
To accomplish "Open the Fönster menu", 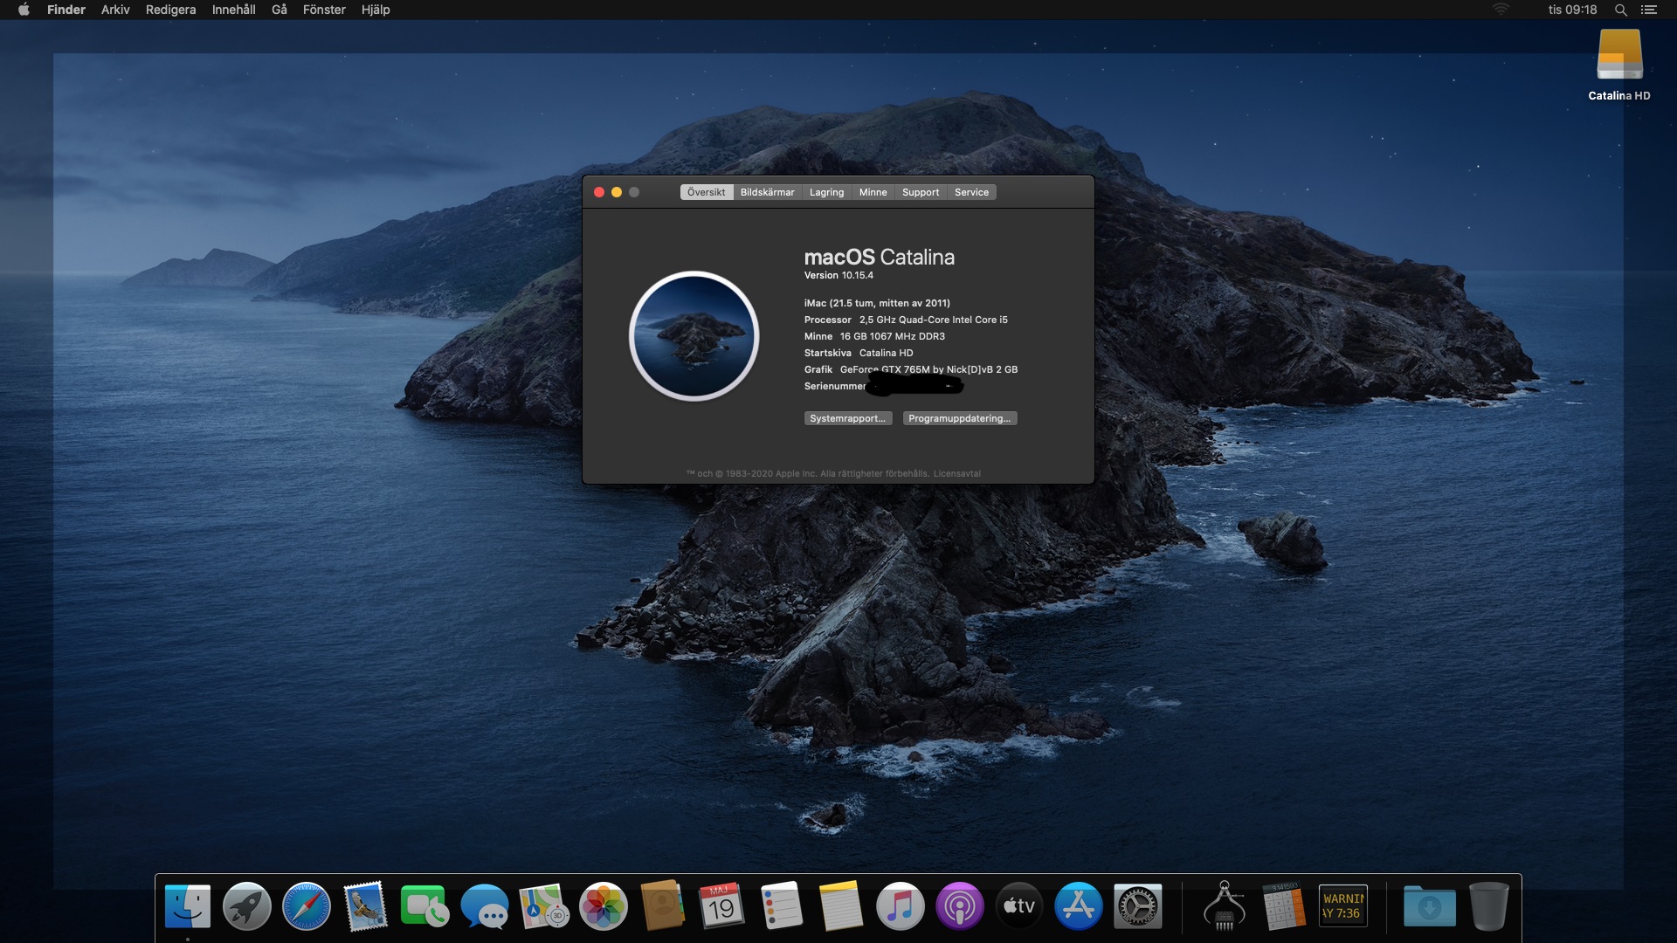I will click(324, 10).
